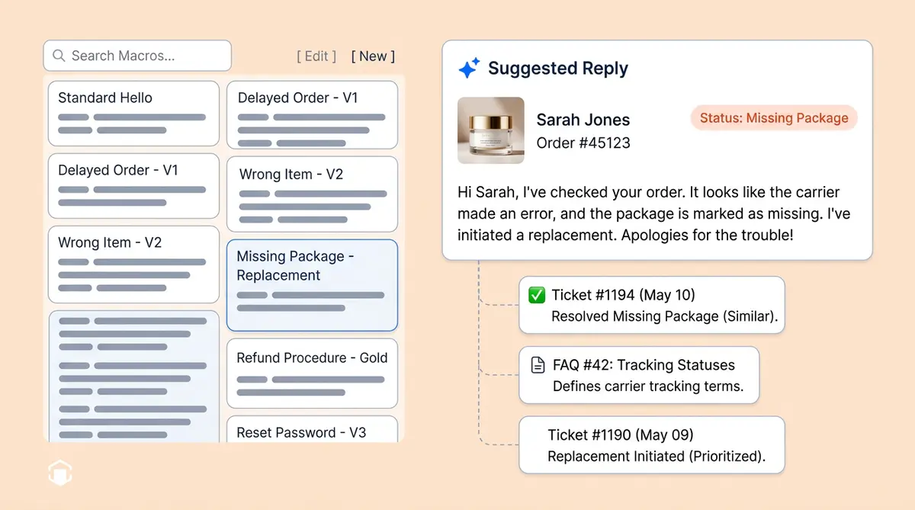Open FAQ #42 about Tracking Statuses
This screenshot has height=510, width=915.
(x=639, y=375)
